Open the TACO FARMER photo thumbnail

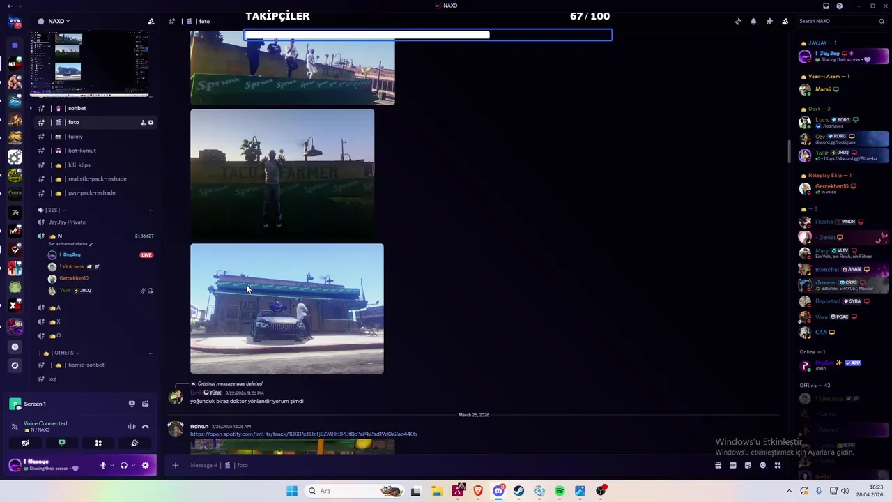(x=282, y=174)
